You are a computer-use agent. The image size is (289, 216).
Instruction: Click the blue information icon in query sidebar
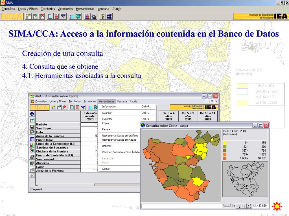(32, 114)
